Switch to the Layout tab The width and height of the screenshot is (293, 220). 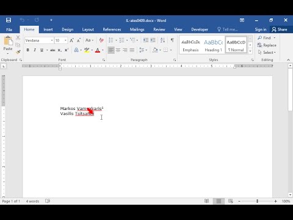tap(88, 29)
